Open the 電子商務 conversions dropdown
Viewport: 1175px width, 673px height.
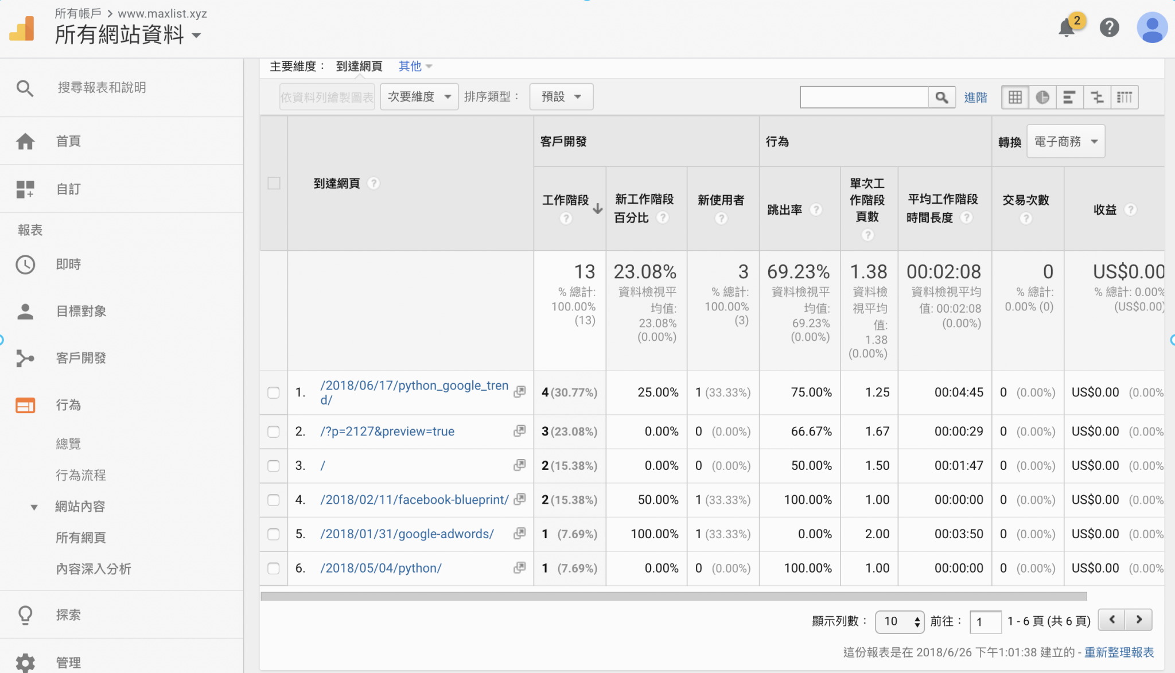pos(1065,142)
